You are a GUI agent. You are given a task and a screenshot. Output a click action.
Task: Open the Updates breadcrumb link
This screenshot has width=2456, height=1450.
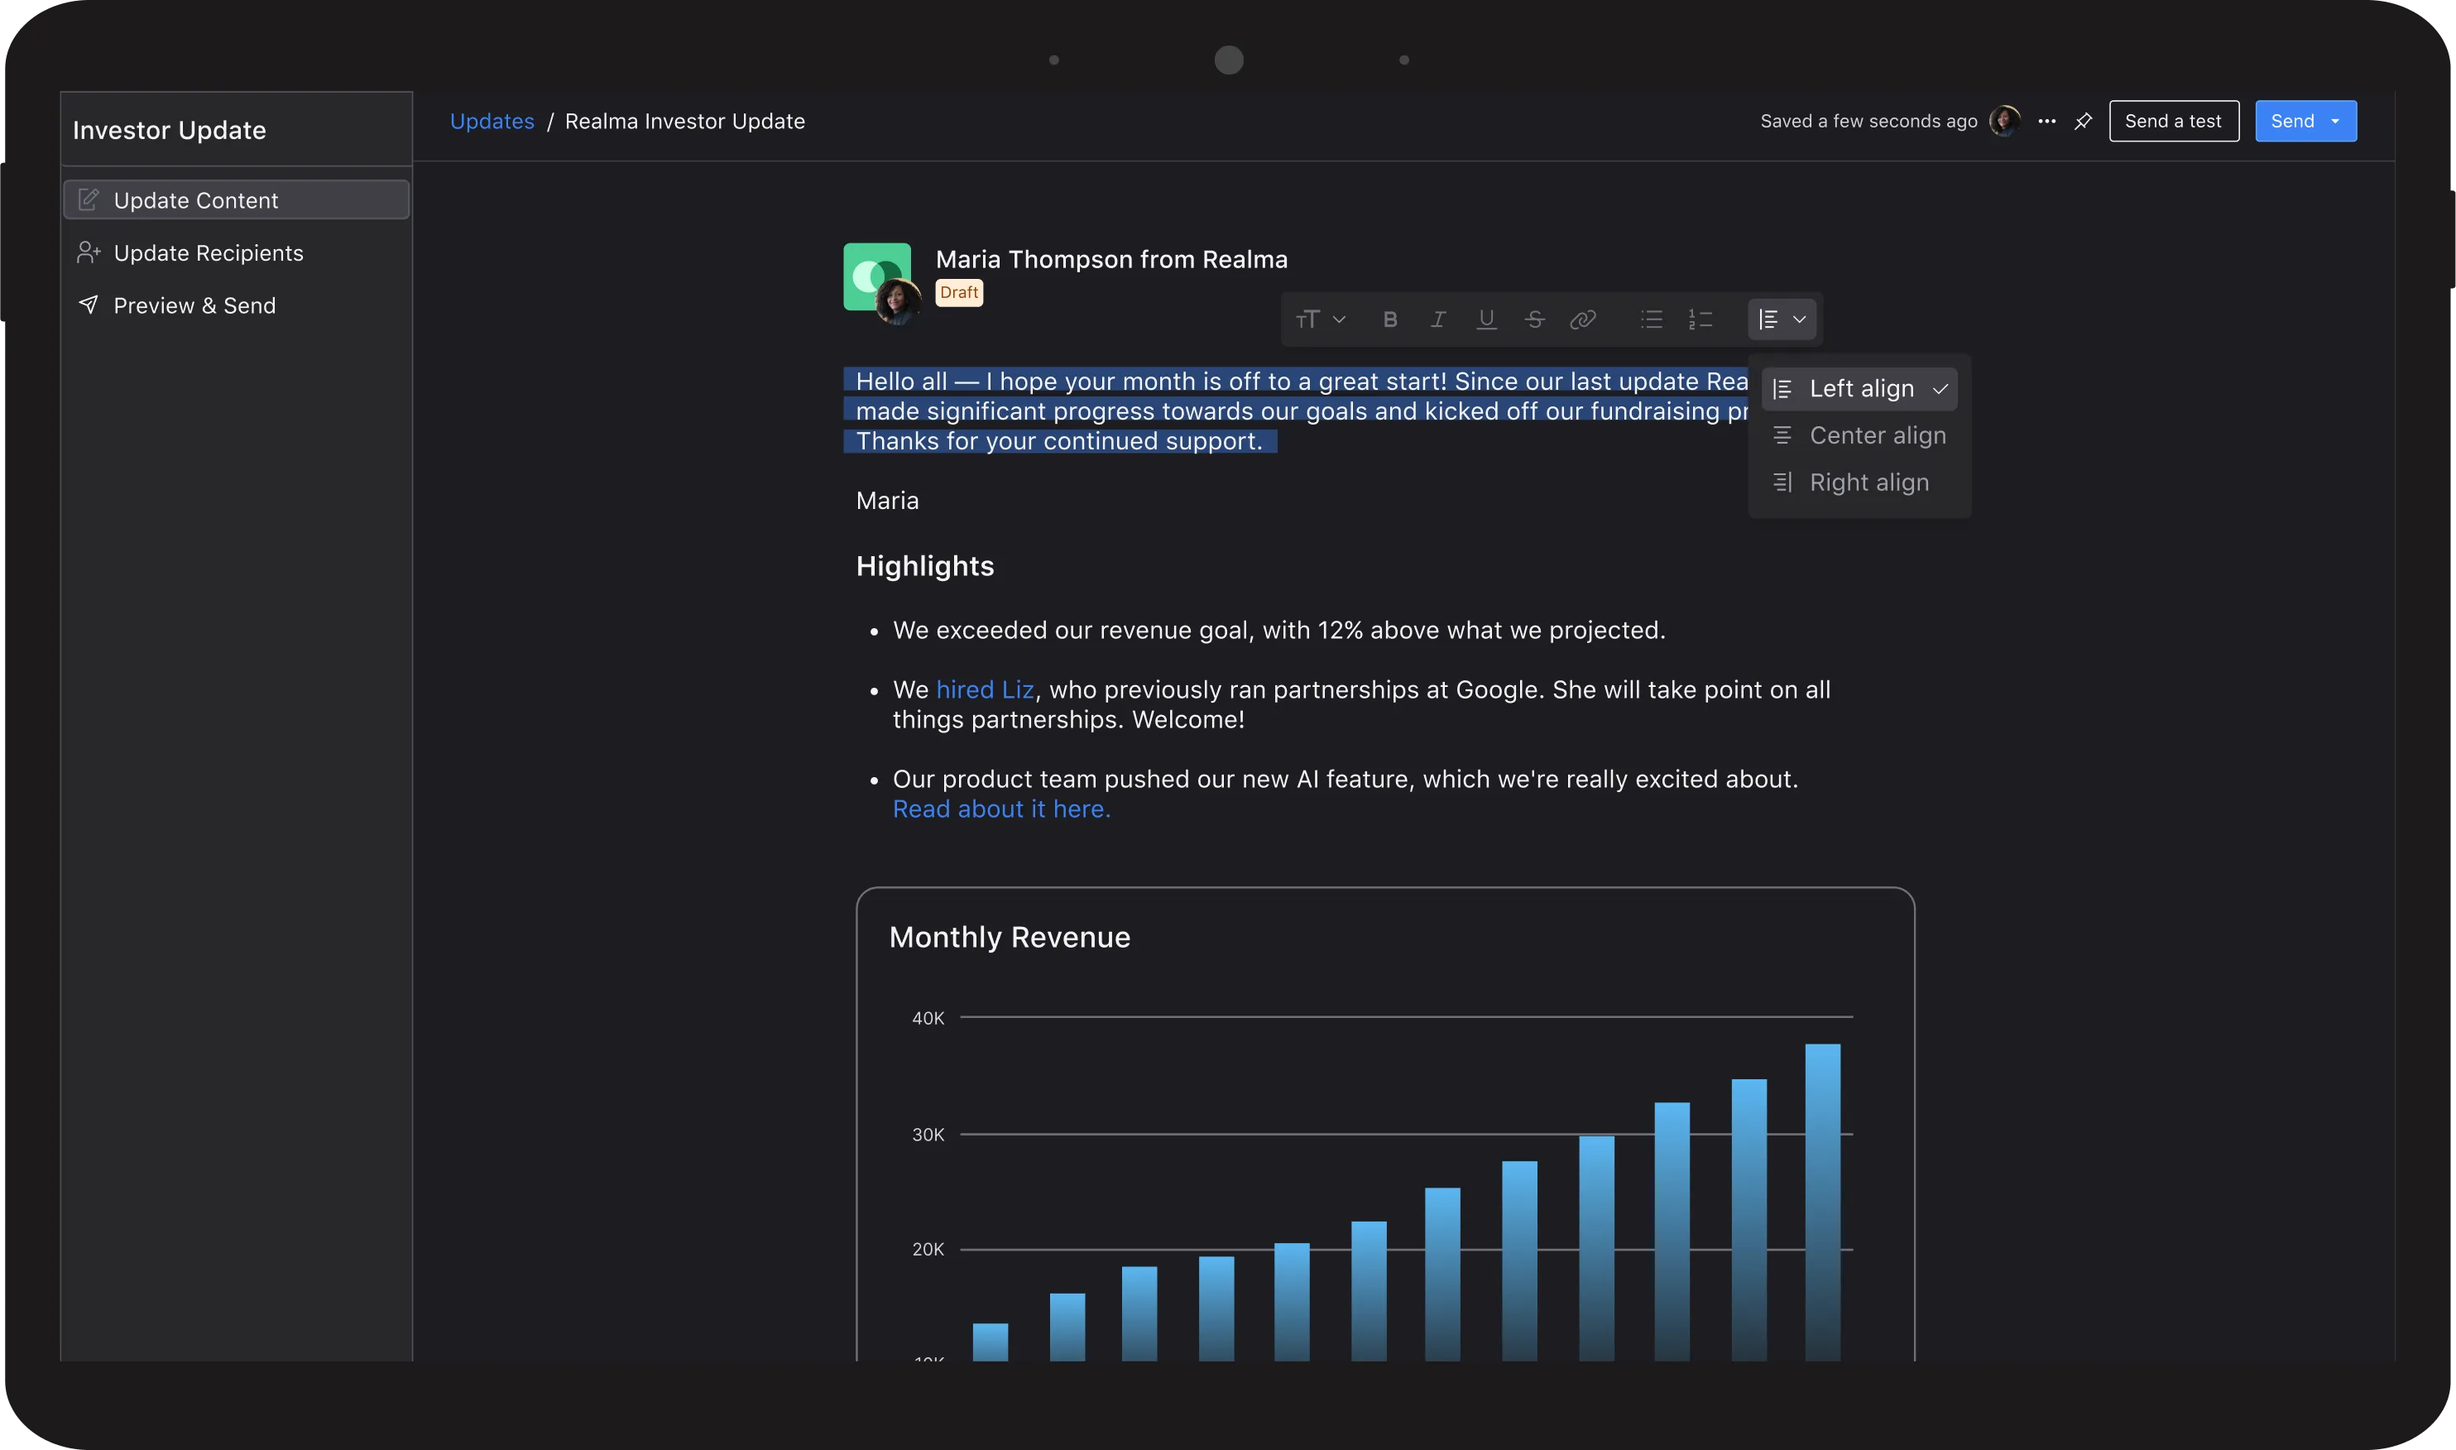492,121
